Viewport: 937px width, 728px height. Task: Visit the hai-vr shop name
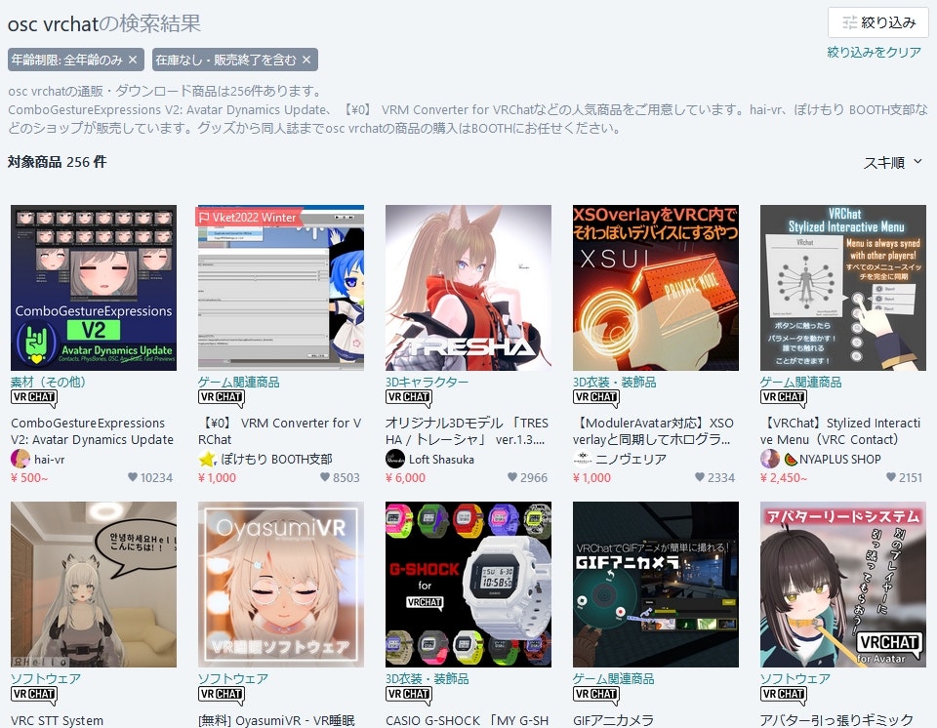point(50,459)
